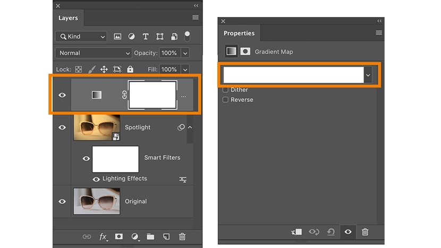Hide the Spotlight layer
Screen dimensions: 441x248
62,127
